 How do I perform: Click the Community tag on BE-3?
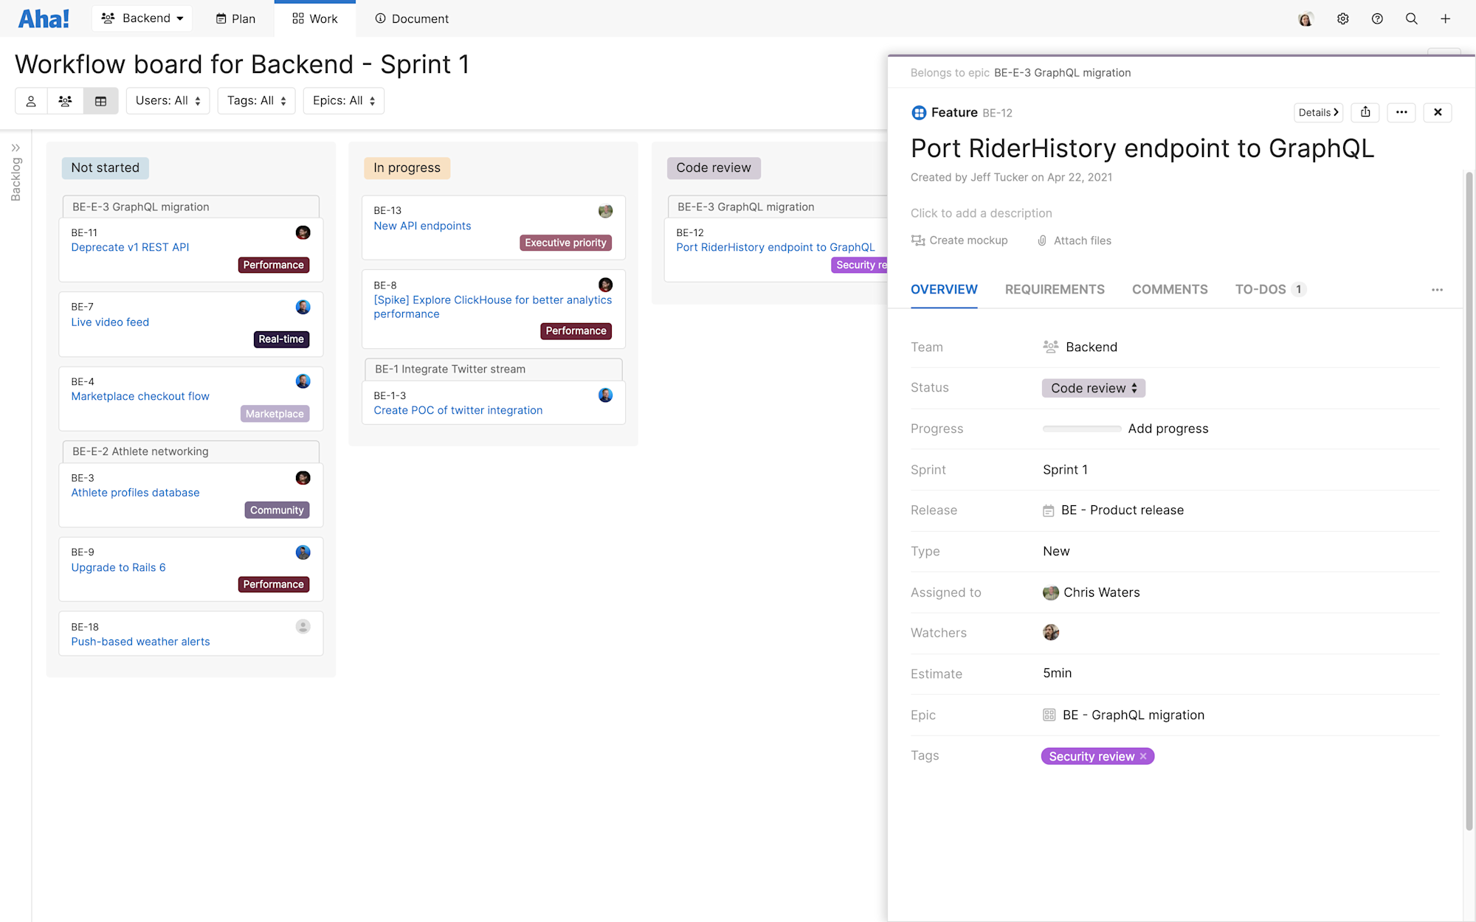277,510
